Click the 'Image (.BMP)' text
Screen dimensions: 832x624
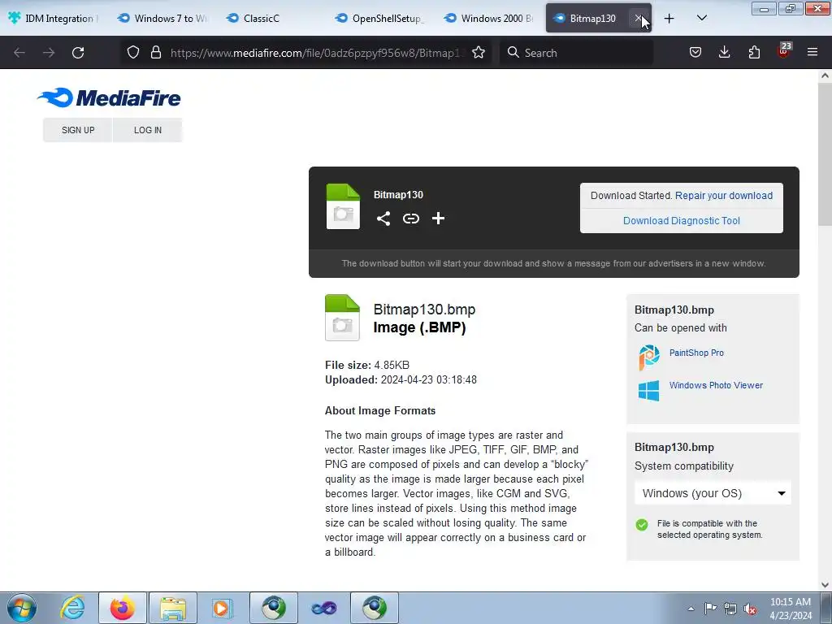pyautogui.click(x=420, y=327)
